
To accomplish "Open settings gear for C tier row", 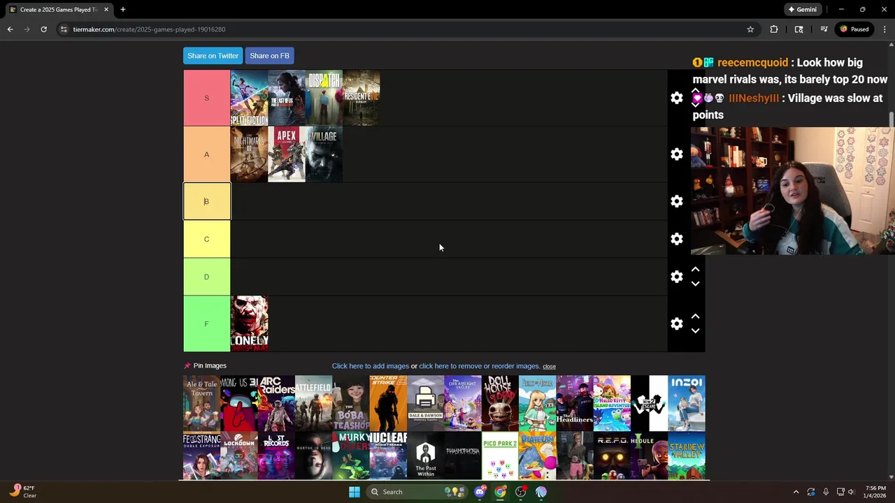I will point(676,239).
